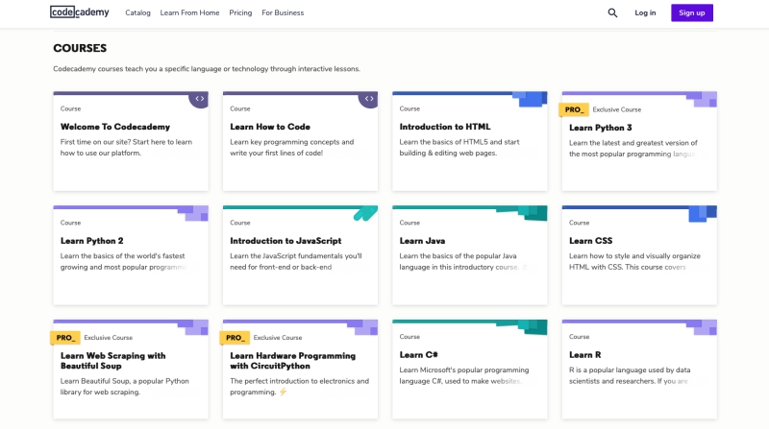Click the PRO badge on Learn Web Scraping card

pos(65,338)
